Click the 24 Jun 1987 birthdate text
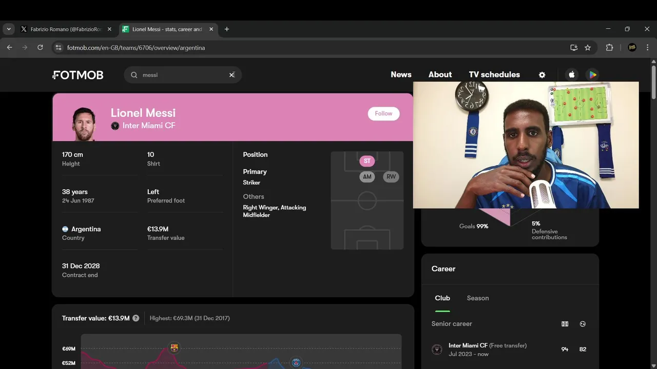The height and width of the screenshot is (369, 657). tap(78, 201)
